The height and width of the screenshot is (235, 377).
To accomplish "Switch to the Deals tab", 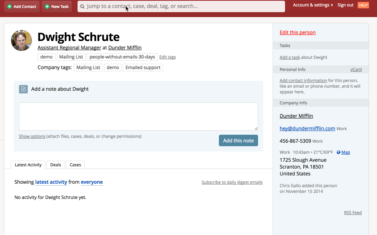I will click(x=55, y=165).
